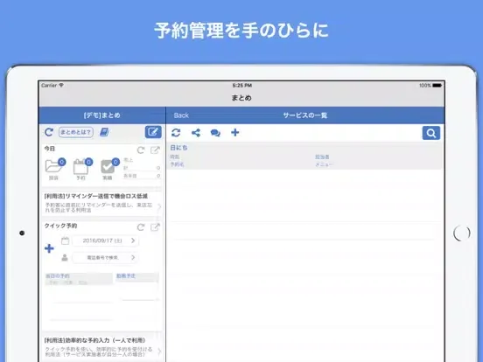Tap the [デモ]まとめ panel title
The image size is (483, 362).
(102, 115)
